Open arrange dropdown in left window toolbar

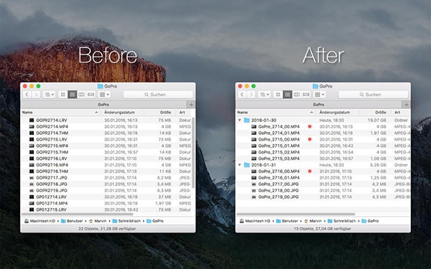[x=104, y=95]
